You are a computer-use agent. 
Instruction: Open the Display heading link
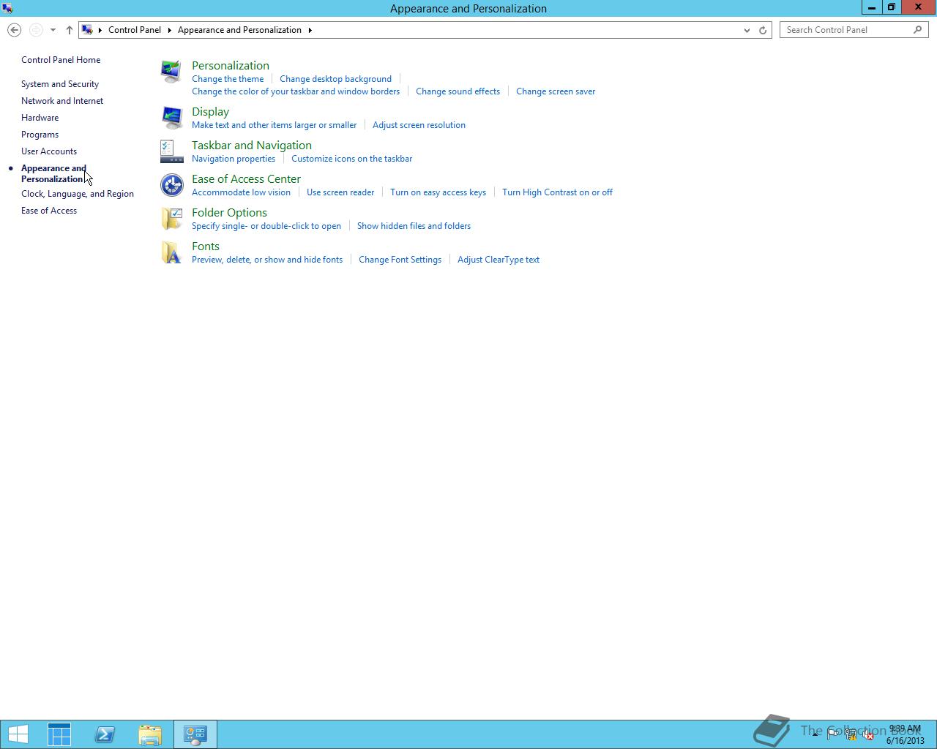tap(210, 112)
